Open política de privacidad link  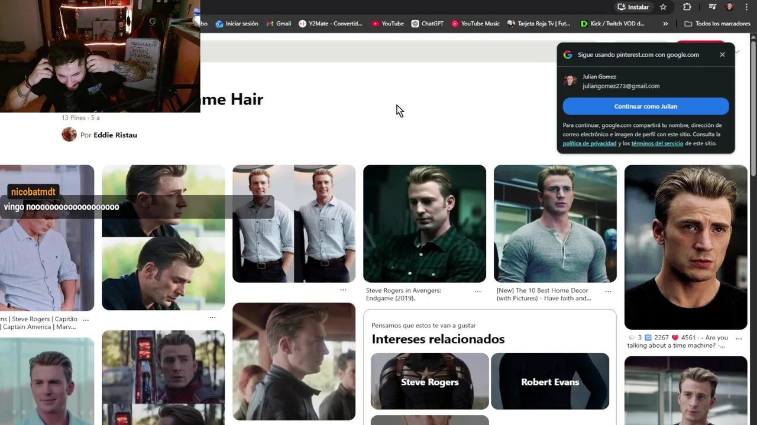pyautogui.click(x=590, y=143)
